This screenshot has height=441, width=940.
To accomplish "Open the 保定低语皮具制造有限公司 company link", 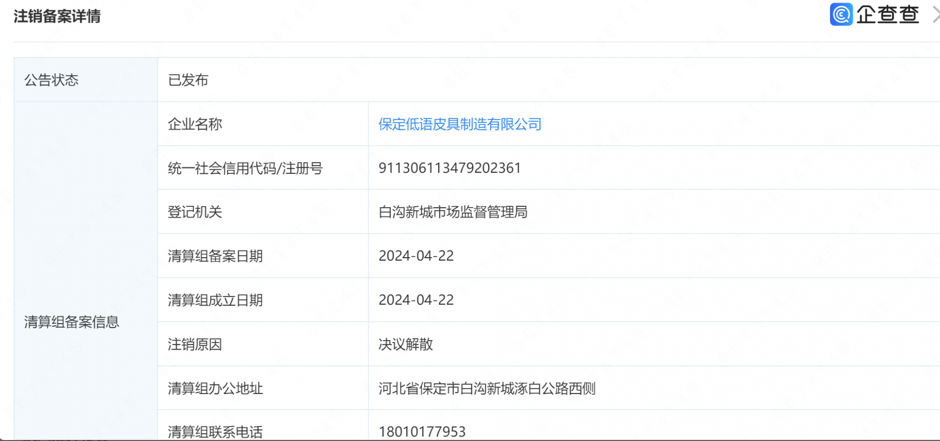I will (460, 124).
